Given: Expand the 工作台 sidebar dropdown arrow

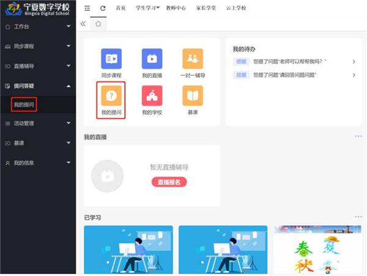Looking at the screenshot, I should click(x=69, y=26).
